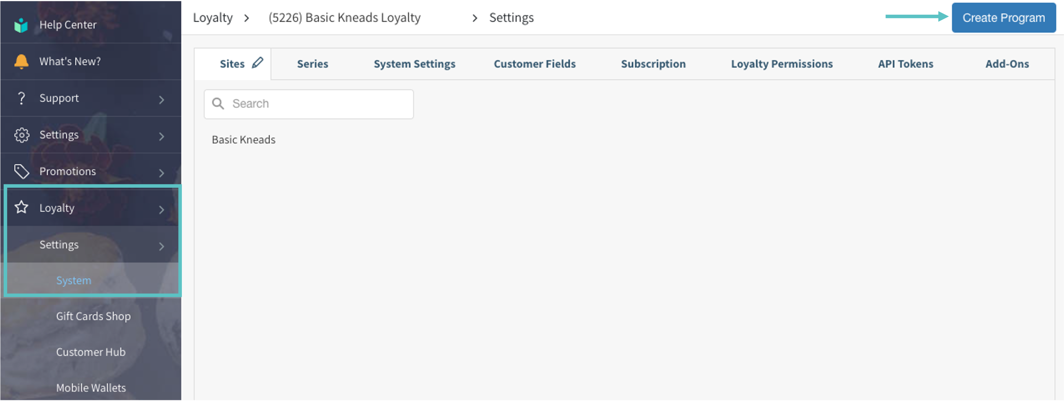The width and height of the screenshot is (1064, 401).
Task: Expand the Loyalty Settings submenu chevron
Action: pos(161,246)
